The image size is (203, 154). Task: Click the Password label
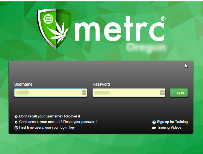coord(101,84)
